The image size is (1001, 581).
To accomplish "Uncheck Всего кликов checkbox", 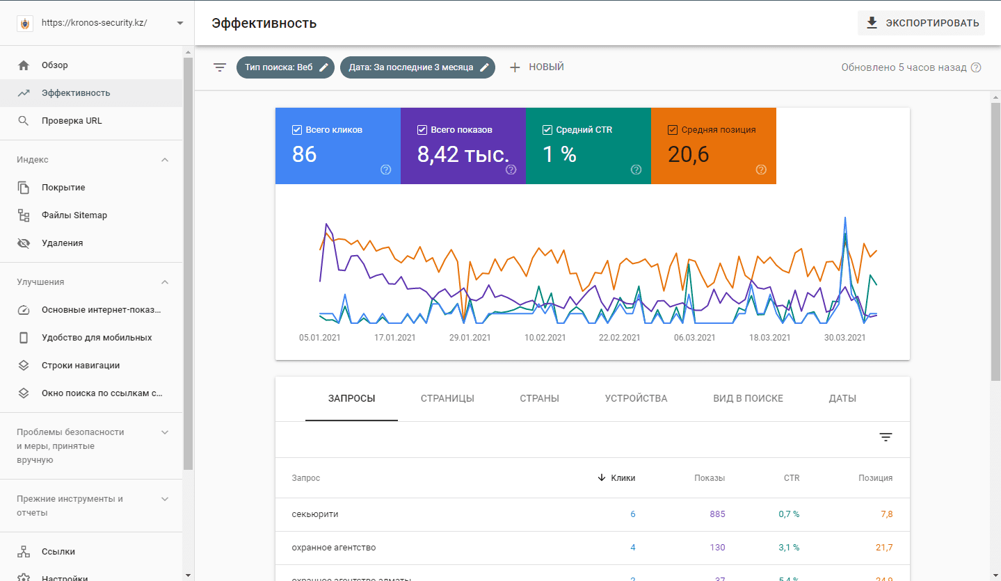I will [297, 130].
